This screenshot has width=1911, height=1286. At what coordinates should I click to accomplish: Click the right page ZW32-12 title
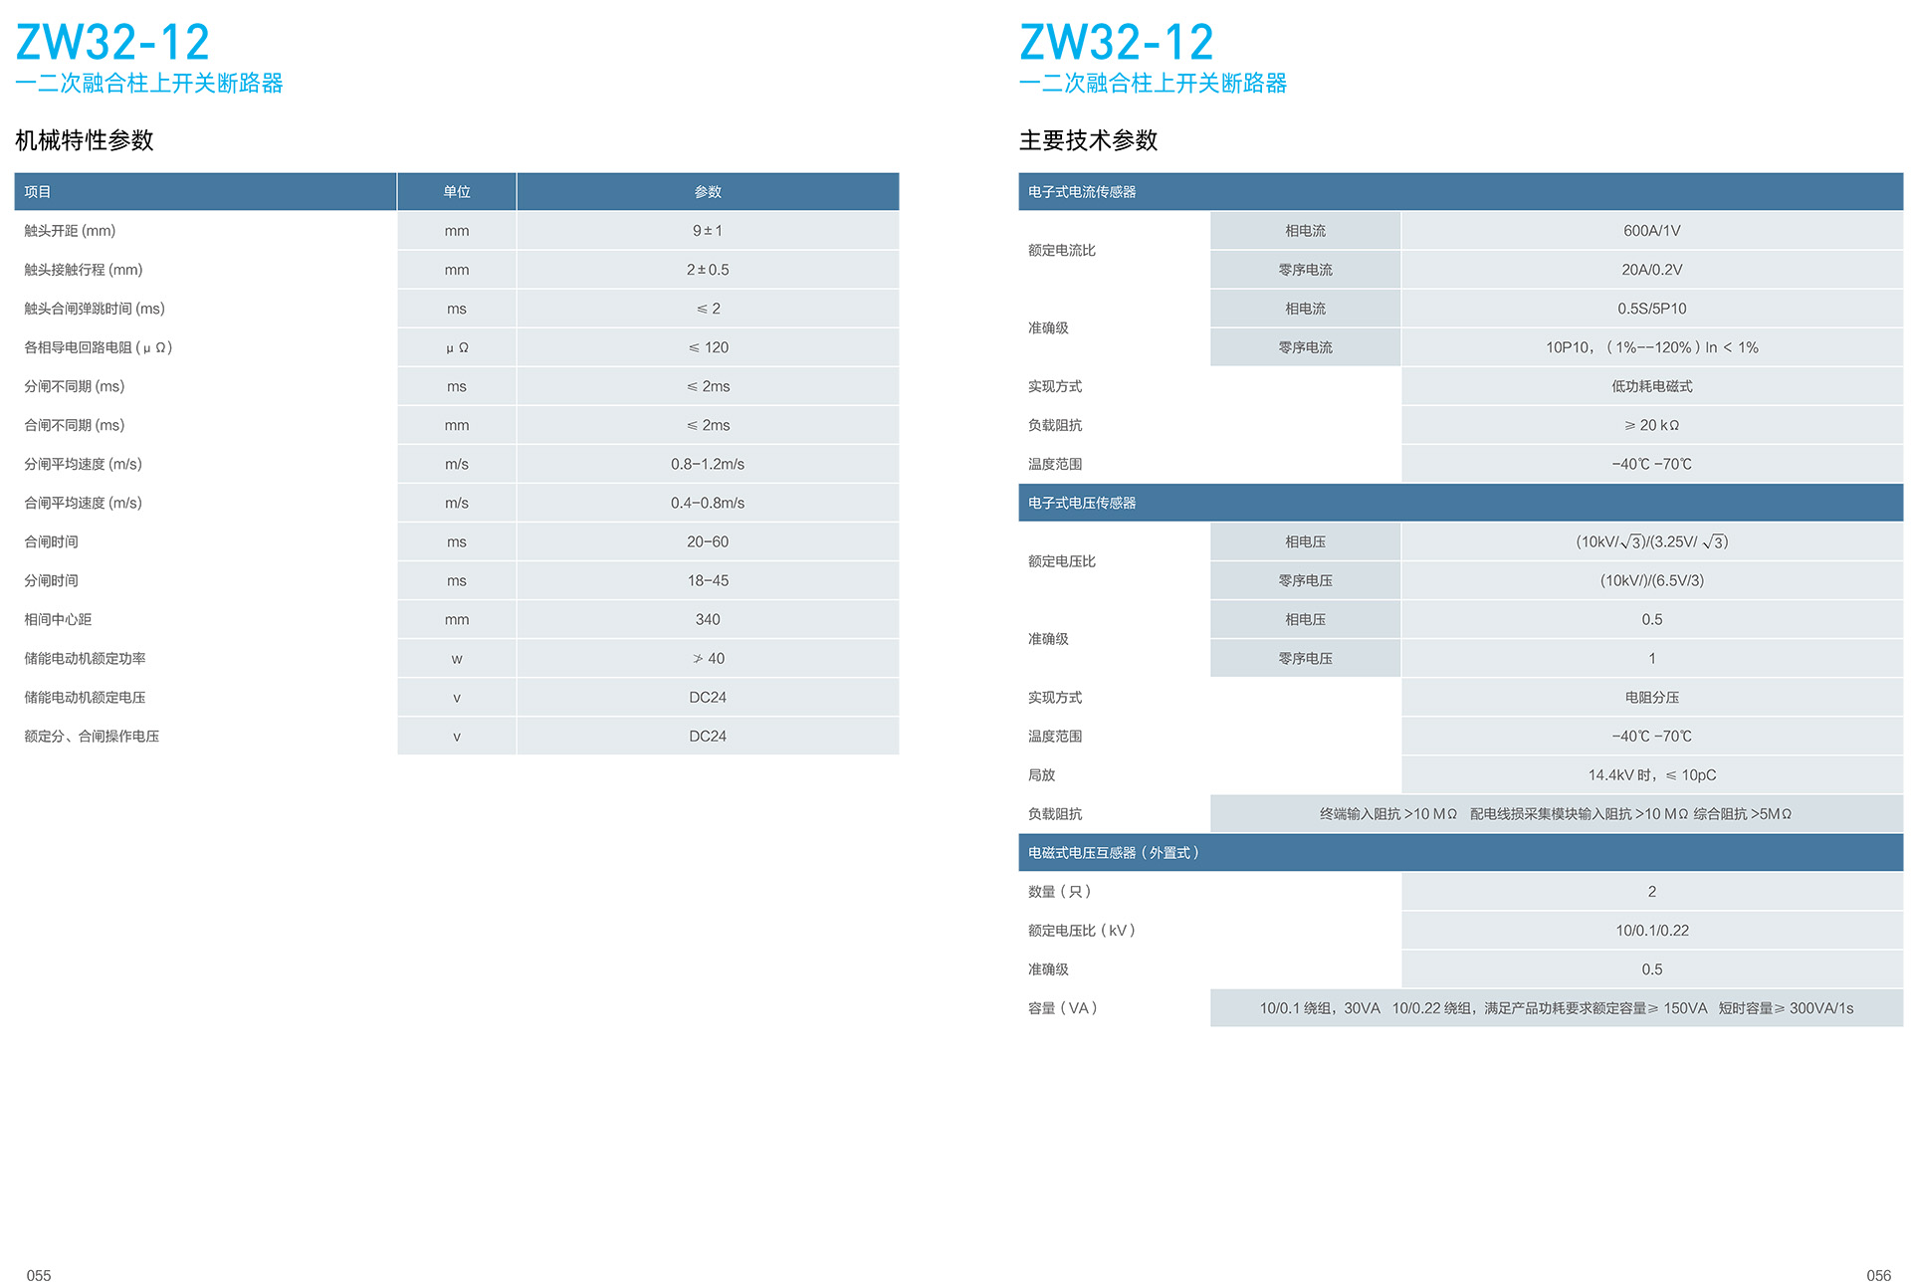tap(1116, 43)
